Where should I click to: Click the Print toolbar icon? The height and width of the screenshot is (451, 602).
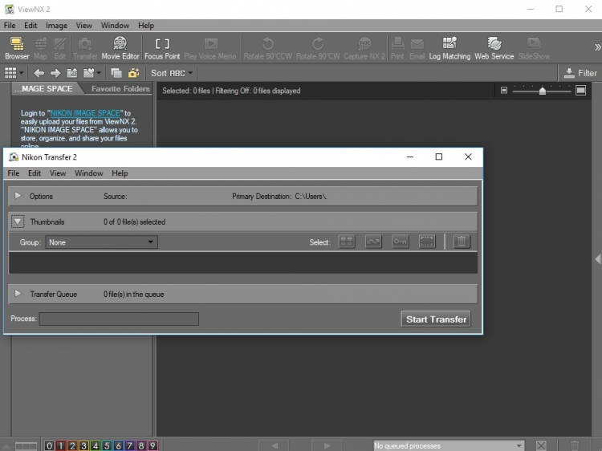397,48
